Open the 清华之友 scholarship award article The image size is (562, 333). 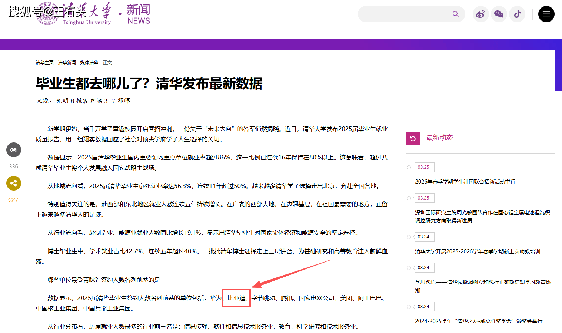point(478,321)
